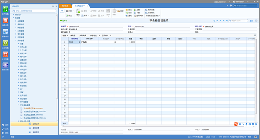Open the 打印 dropdown arrow
This screenshot has height=140, width=260.
74,11
